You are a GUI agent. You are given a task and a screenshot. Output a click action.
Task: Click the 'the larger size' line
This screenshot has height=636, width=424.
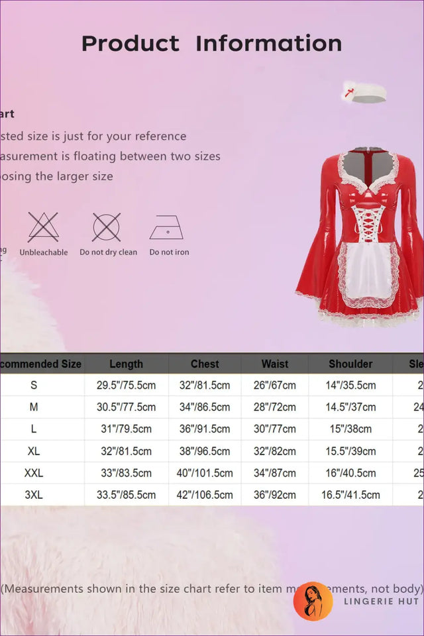point(56,176)
